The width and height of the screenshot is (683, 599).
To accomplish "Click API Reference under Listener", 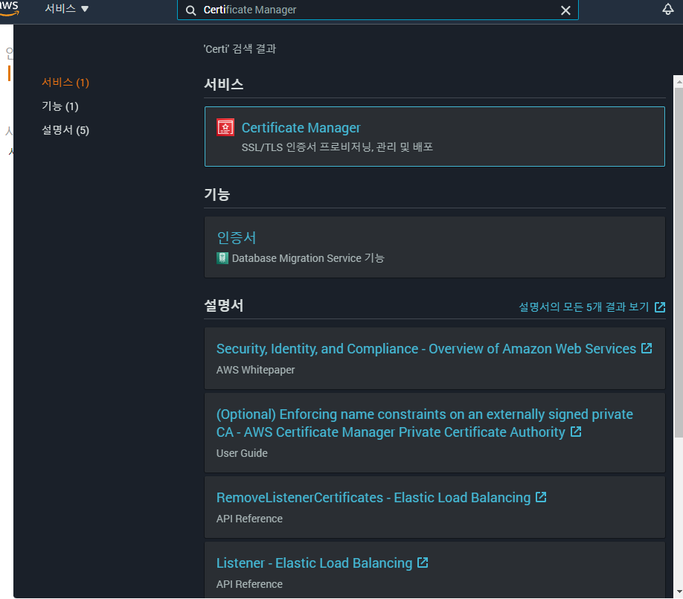I will tap(249, 584).
